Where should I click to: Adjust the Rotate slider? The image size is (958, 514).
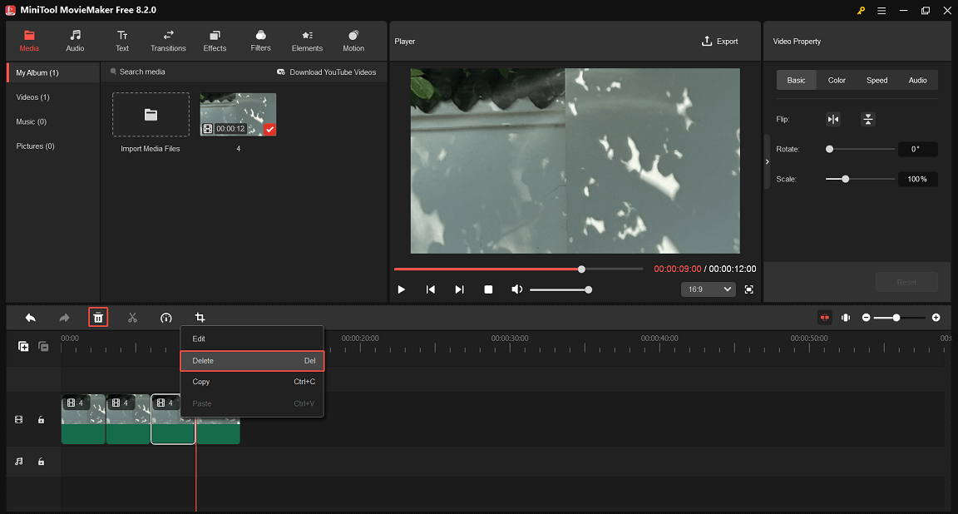click(x=860, y=149)
